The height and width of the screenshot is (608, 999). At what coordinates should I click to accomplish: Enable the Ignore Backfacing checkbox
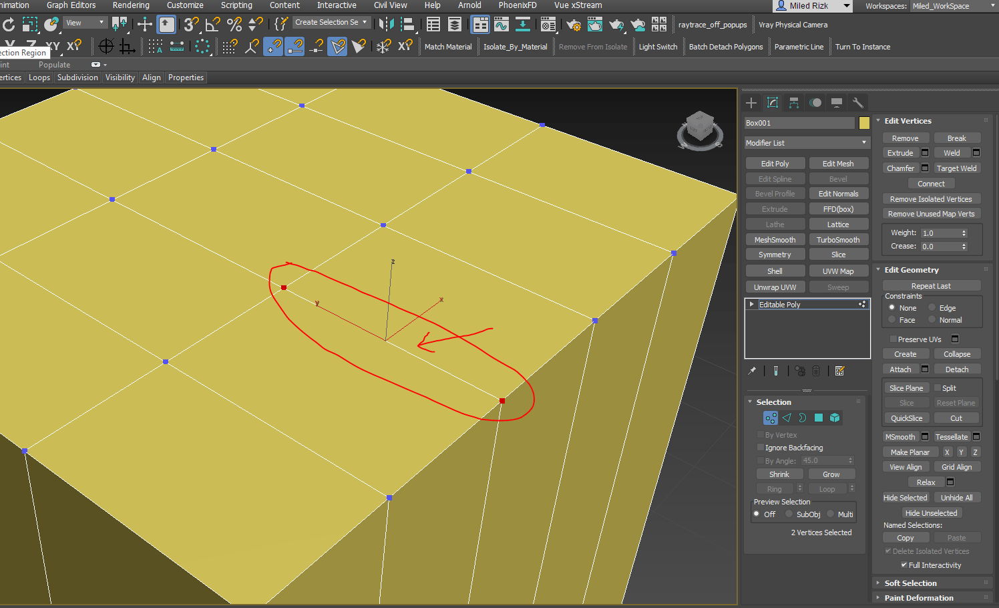coord(761,447)
